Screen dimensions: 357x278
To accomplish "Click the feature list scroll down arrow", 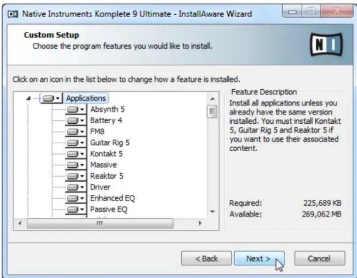I will click(x=213, y=211).
